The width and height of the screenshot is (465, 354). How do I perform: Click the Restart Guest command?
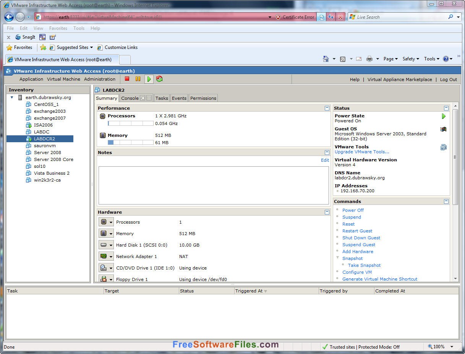pos(357,231)
